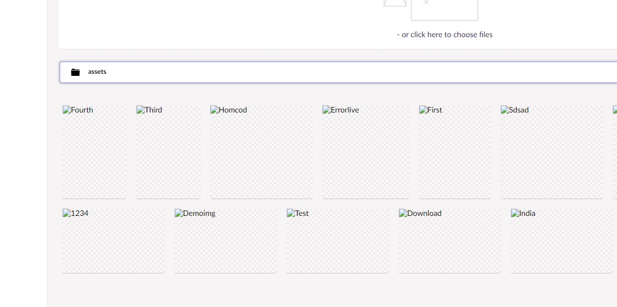Open the assets folder label

[x=97, y=72]
